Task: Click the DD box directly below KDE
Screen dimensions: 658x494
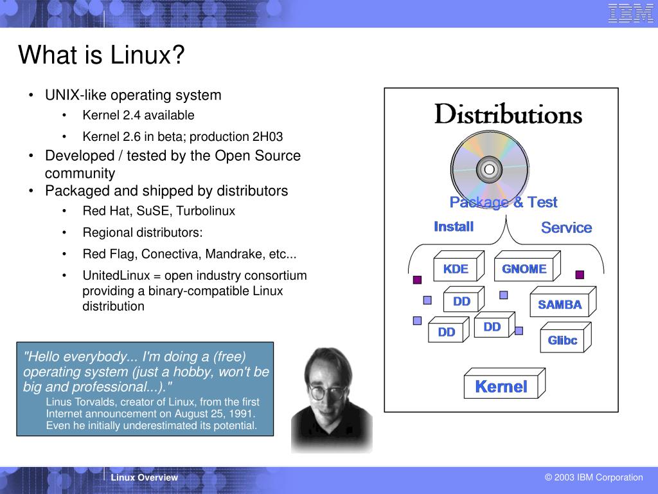Action: [464, 299]
